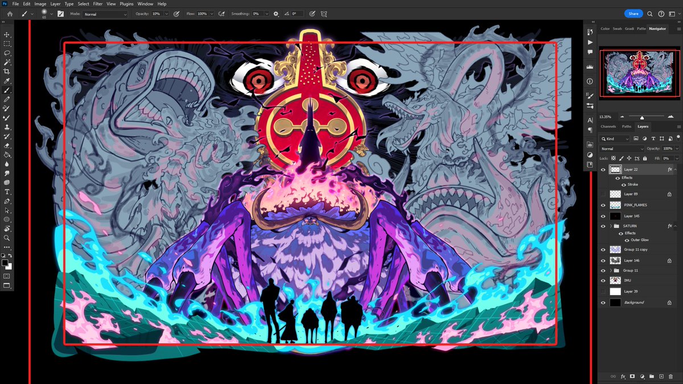Add a layer mask

(x=632, y=377)
